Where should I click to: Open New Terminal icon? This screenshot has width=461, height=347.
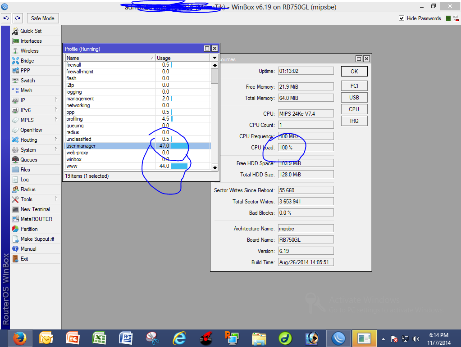pyautogui.click(x=15, y=209)
